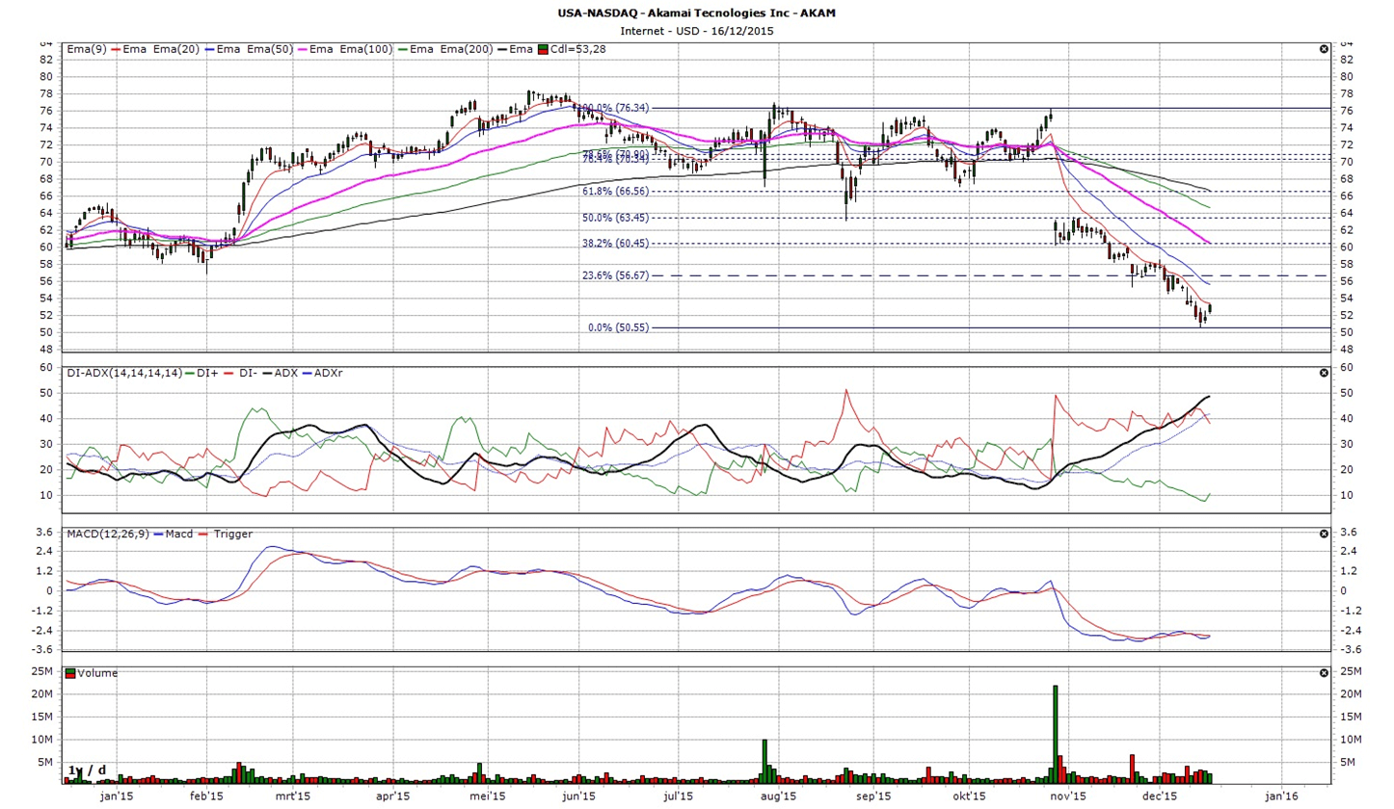This screenshot has width=1394, height=809.
Task: Click the mei'15 date axis label
Action: point(488,796)
